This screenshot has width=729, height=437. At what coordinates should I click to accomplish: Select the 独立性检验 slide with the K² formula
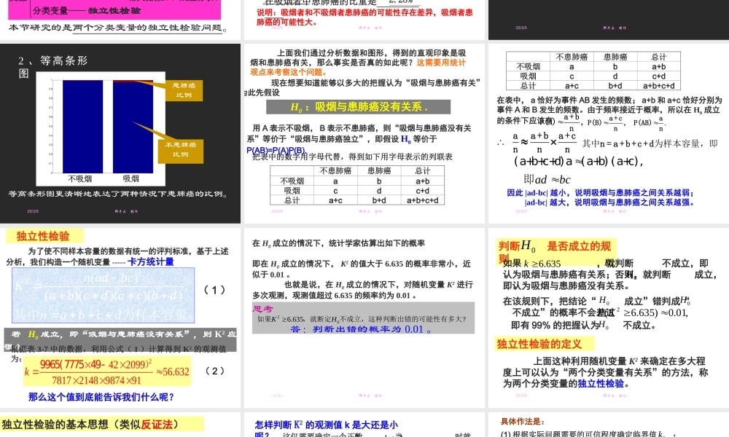point(120,318)
